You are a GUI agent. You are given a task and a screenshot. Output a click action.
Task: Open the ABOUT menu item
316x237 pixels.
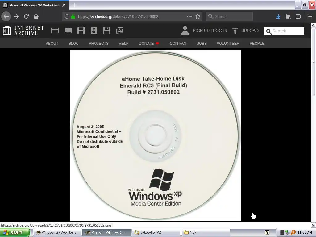pos(52,43)
